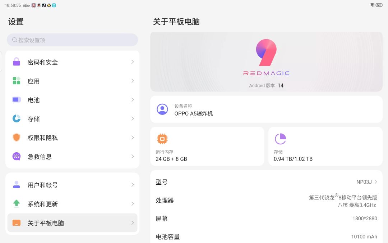
Task: Click the green up-arrow icon for 系统和更新
Action: (x=16, y=203)
